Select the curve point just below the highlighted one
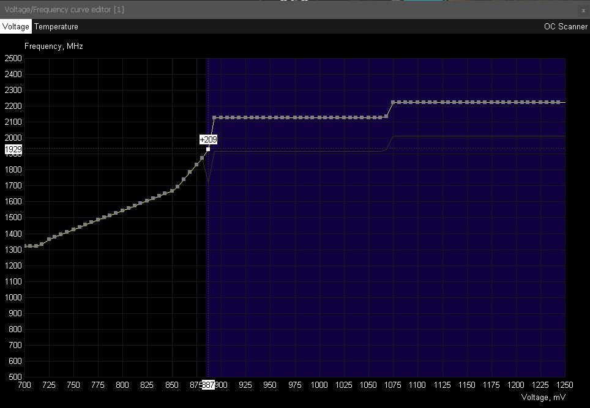The image size is (590, 408). tap(202, 158)
